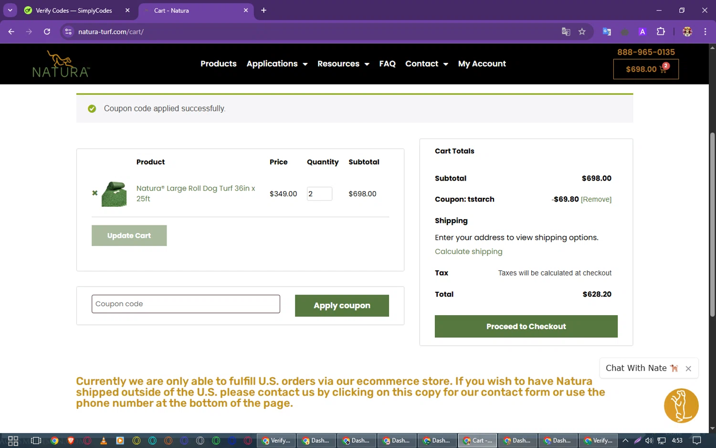Open a new browser tab
Screen dimensions: 716x448
[x=263, y=11]
